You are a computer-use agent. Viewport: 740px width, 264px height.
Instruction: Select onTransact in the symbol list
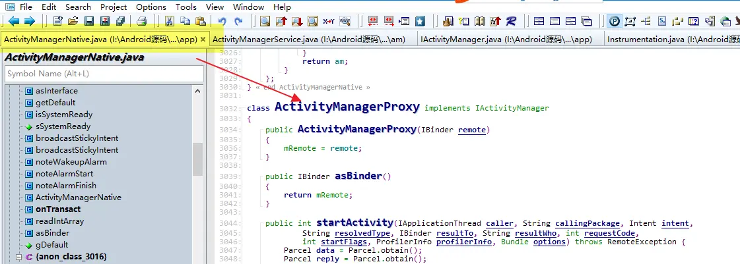click(58, 209)
